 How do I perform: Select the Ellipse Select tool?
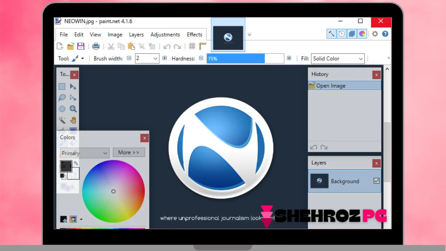[x=62, y=109]
